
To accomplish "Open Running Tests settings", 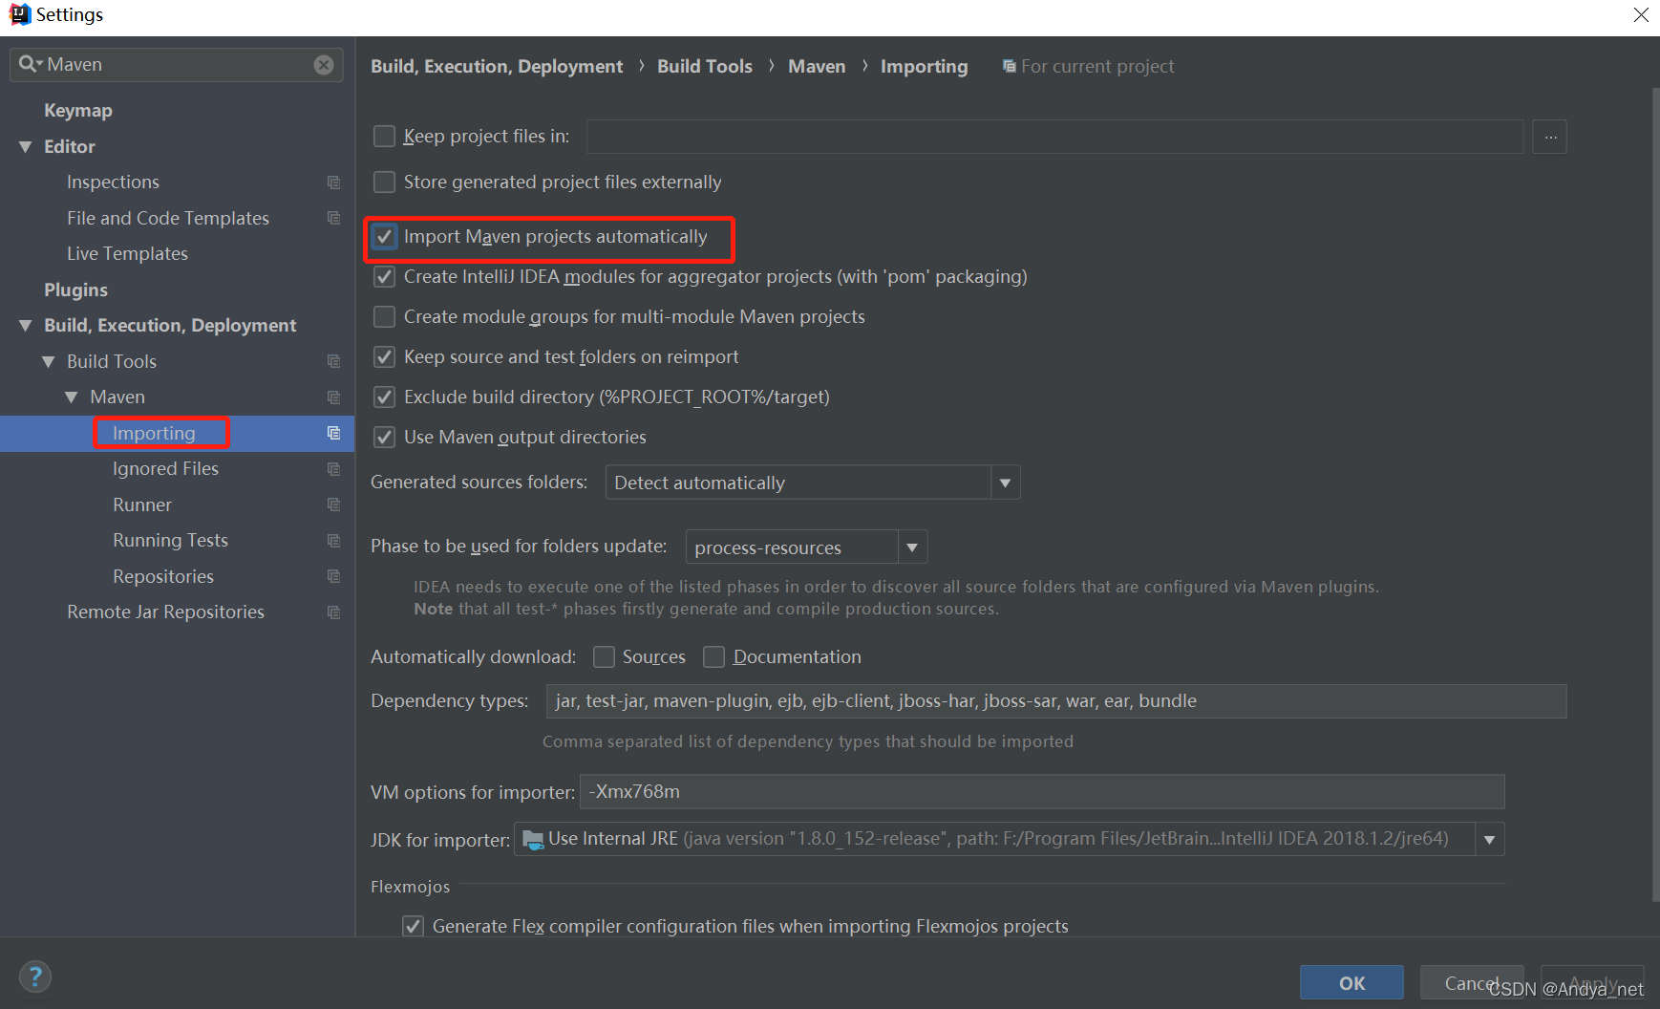I will click(170, 541).
